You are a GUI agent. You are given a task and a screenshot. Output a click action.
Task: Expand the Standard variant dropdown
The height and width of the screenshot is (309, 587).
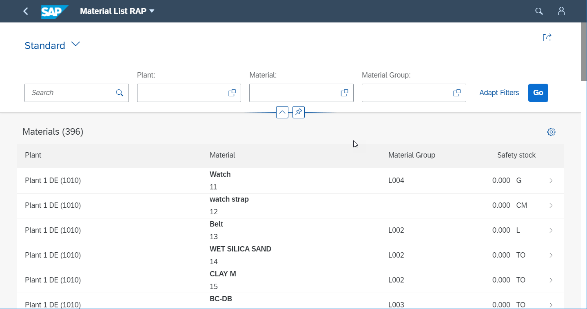[x=75, y=44]
